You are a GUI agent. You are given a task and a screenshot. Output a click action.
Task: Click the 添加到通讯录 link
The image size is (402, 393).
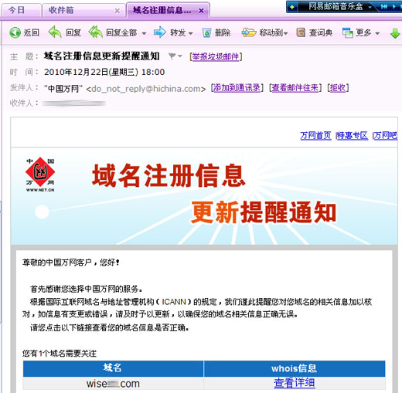coord(237,88)
